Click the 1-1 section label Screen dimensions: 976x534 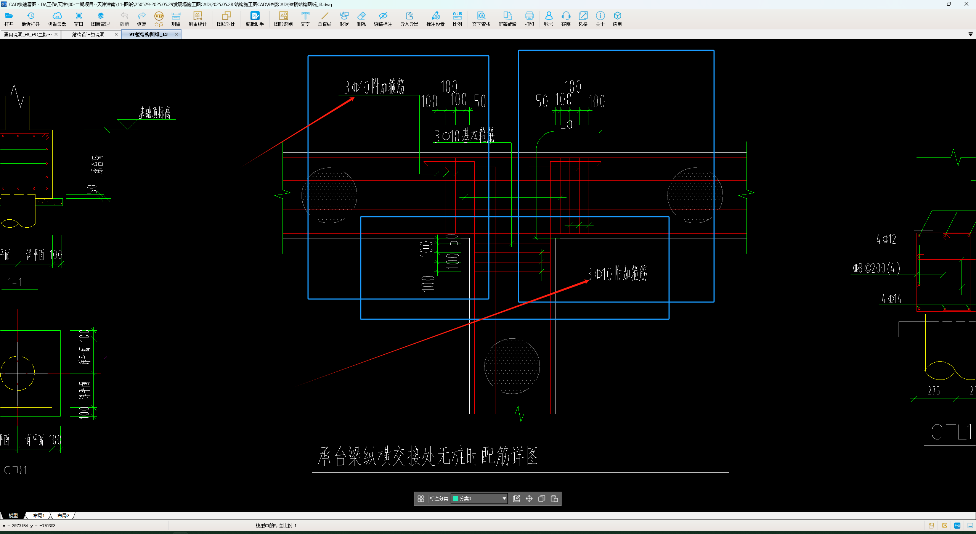(15, 282)
